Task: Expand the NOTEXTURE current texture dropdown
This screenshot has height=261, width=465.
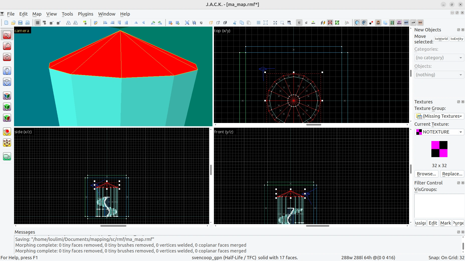Action: [x=439, y=132]
